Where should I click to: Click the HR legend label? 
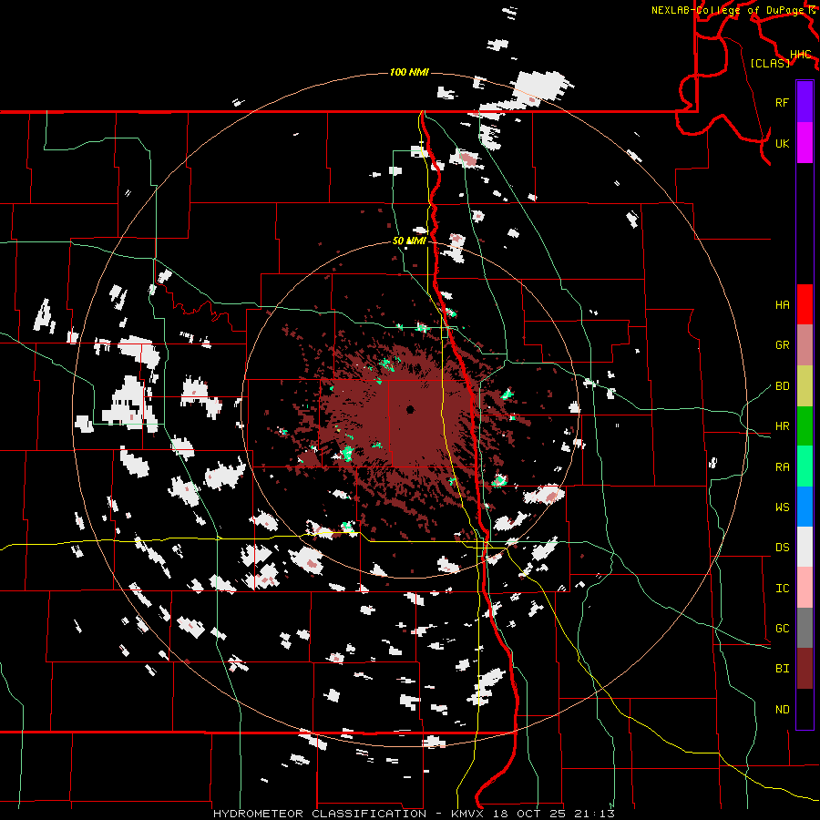(x=782, y=426)
